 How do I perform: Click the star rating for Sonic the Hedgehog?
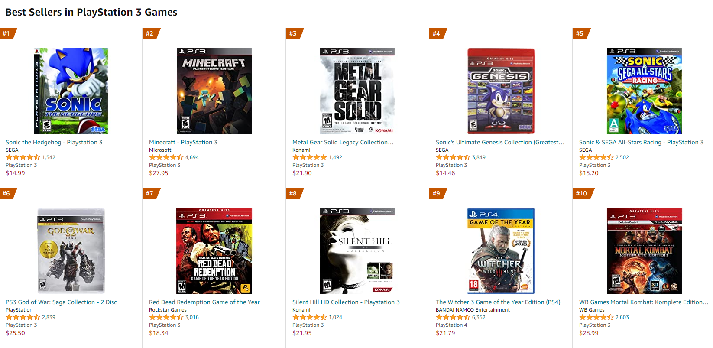(x=23, y=157)
